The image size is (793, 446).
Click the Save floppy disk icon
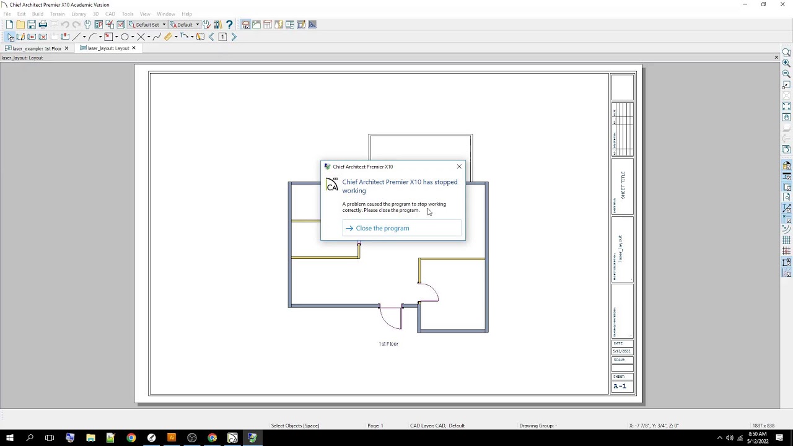coord(32,24)
